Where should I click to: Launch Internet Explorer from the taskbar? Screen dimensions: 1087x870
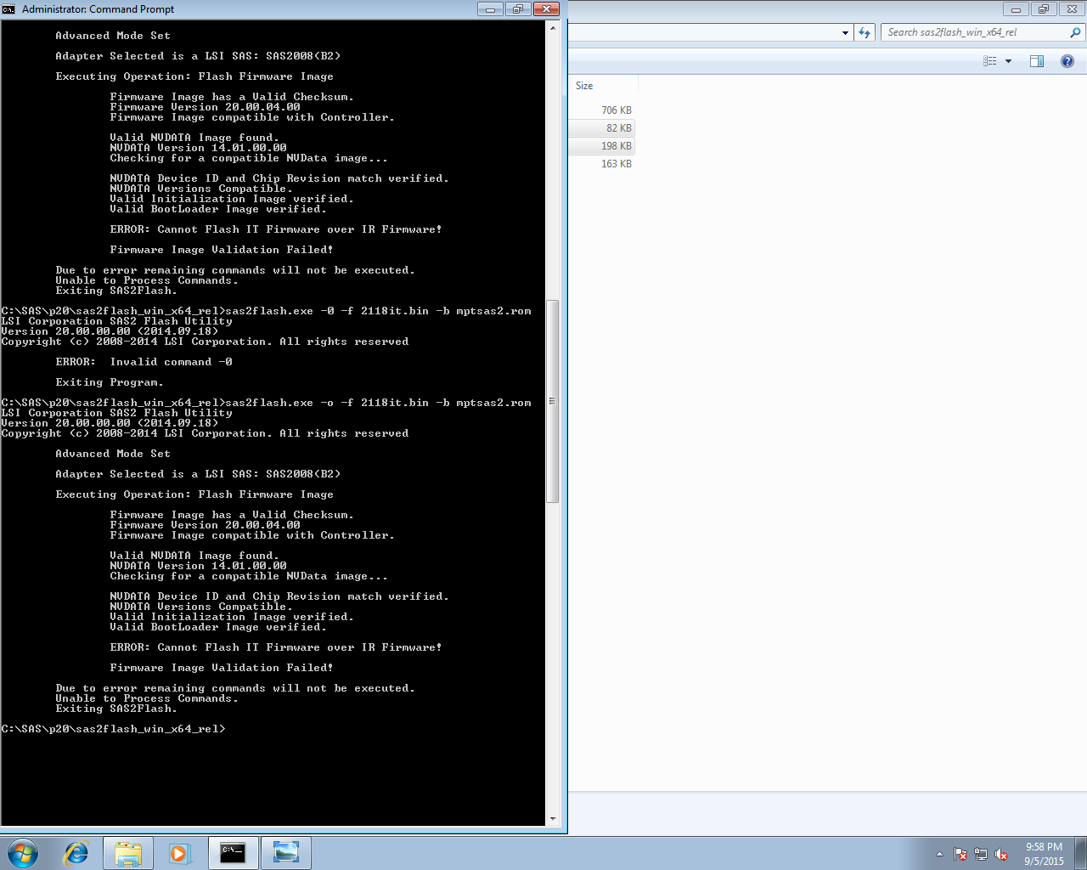76,853
